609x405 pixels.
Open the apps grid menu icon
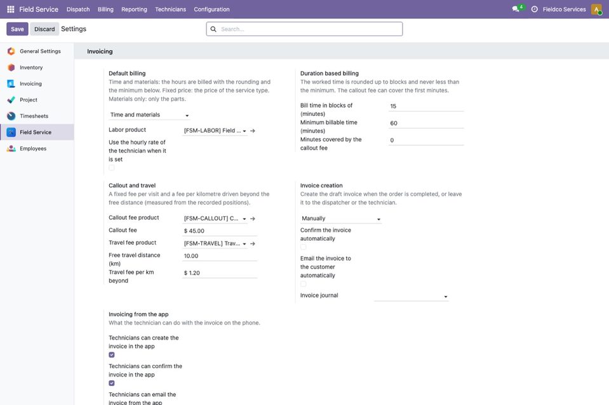(x=11, y=10)
